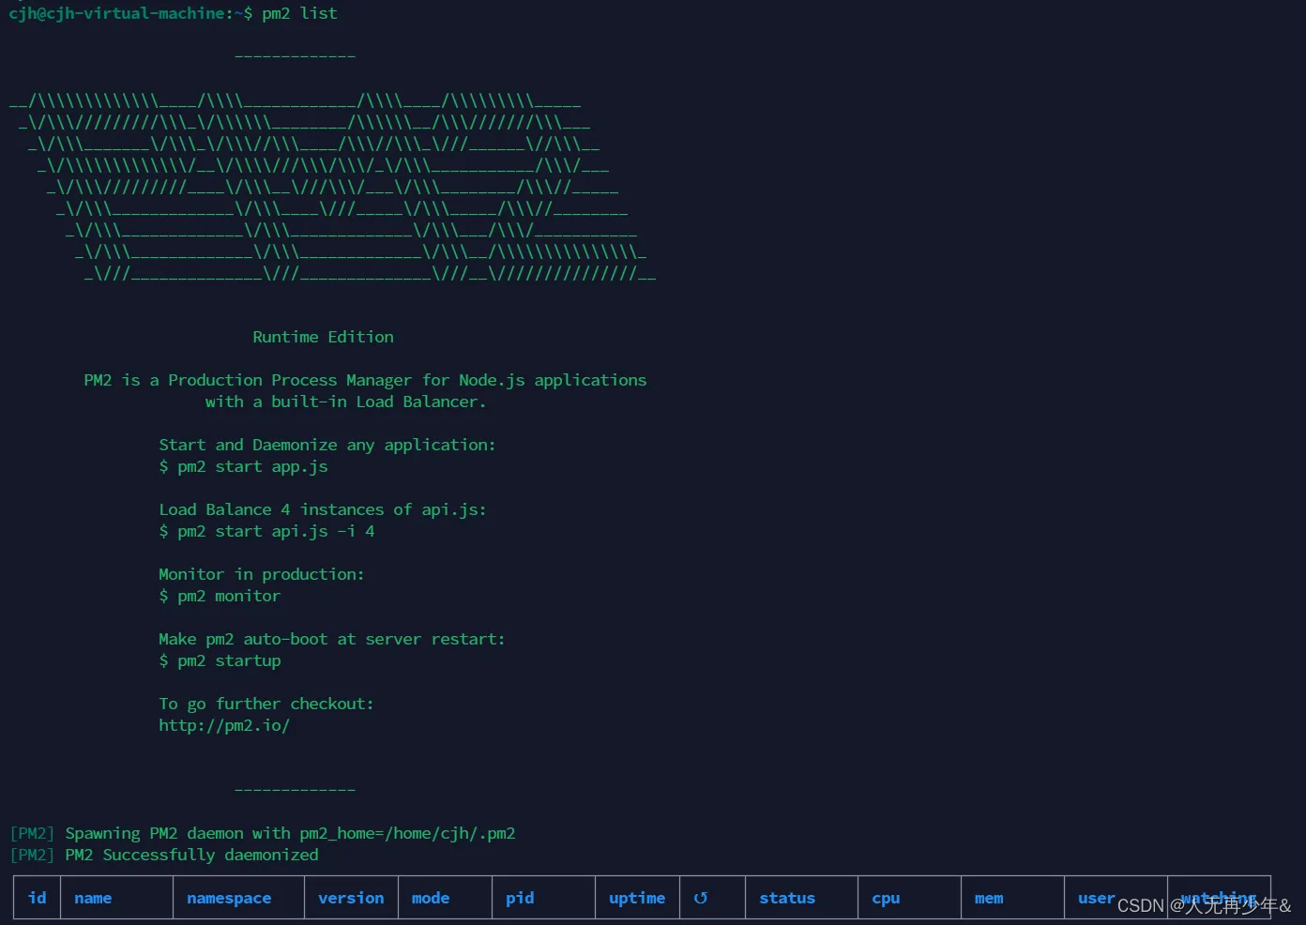Viewport: 1306px width, 925px height.
Task: Select the id column header
Action: coord(37,897)
